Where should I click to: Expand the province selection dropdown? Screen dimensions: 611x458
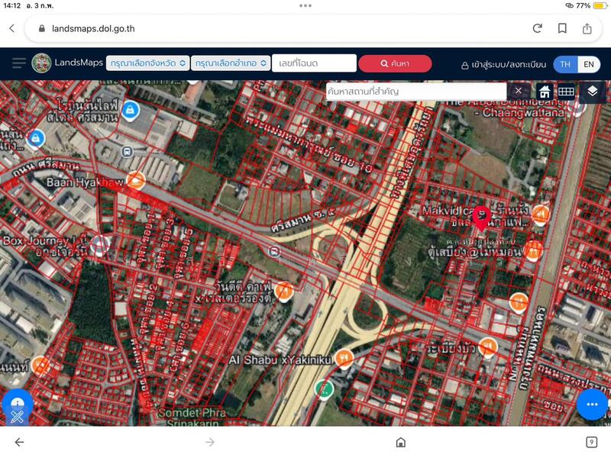click(148, 63)
